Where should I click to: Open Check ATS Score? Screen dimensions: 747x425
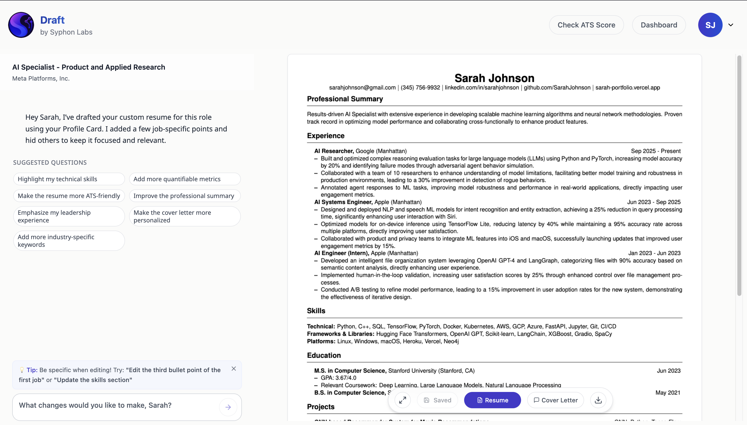pos(586,25)
